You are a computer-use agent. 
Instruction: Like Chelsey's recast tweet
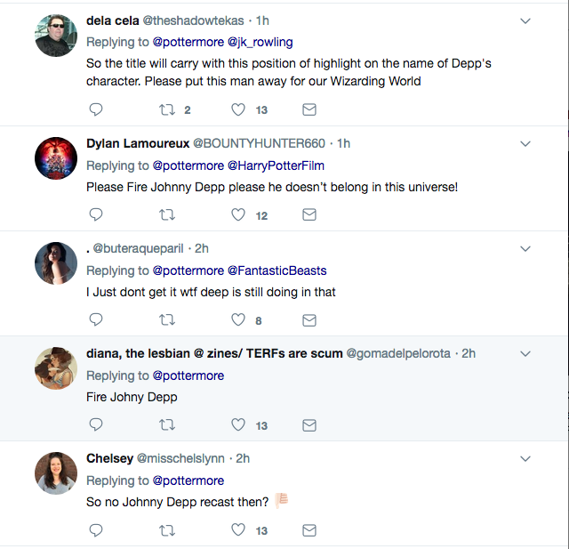[238, 530]
